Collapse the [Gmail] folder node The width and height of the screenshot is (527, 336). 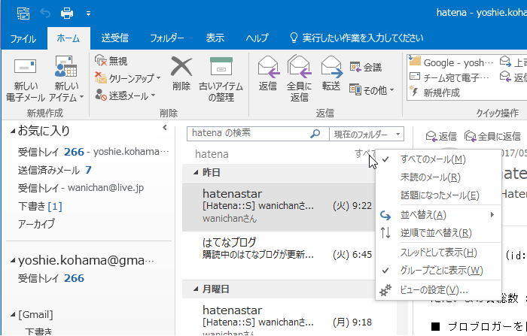[13, 315]
